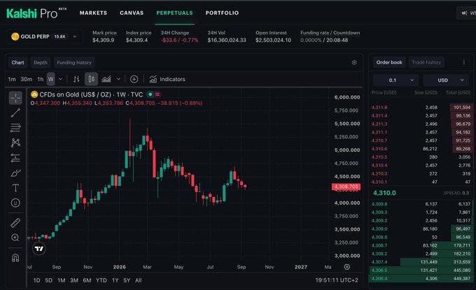Set chart range to 1M
Image resolution: width=476 pixels, height=290 pixels.
click(62, 280)
